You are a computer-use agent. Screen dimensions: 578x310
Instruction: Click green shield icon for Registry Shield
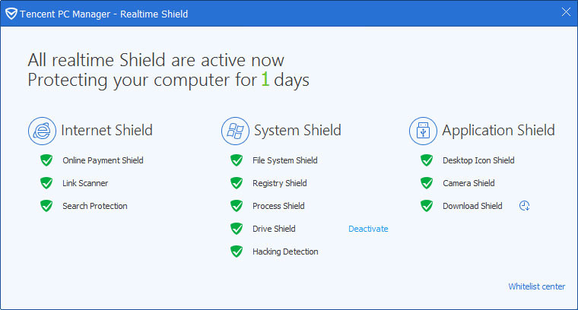tap(237, 183)
